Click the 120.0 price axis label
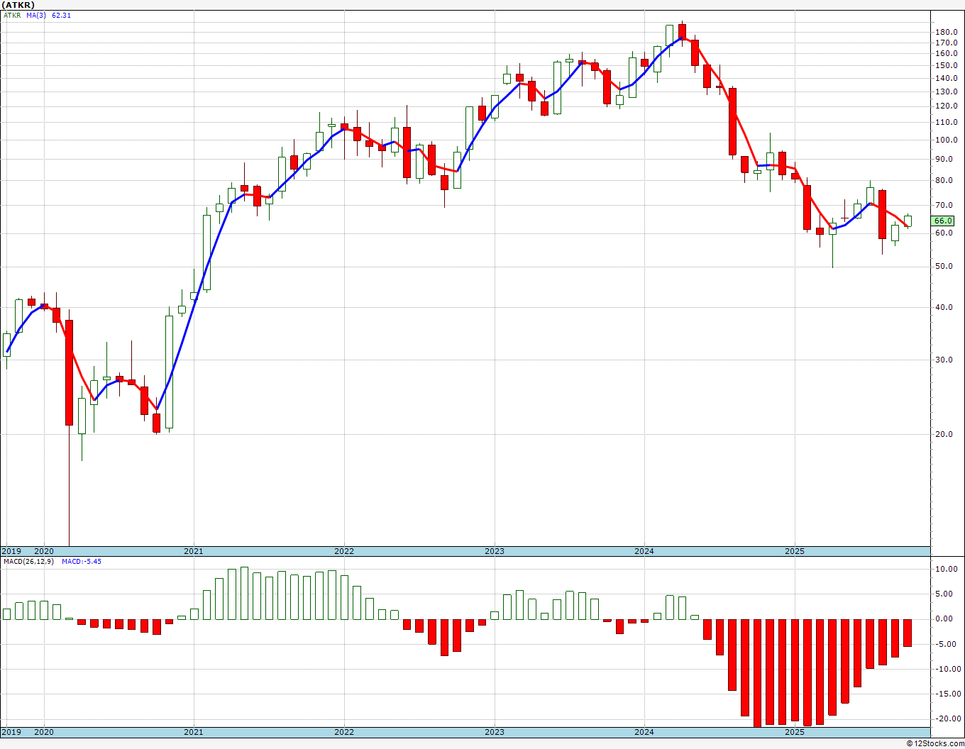965x749 pixels. click(947, 106)
